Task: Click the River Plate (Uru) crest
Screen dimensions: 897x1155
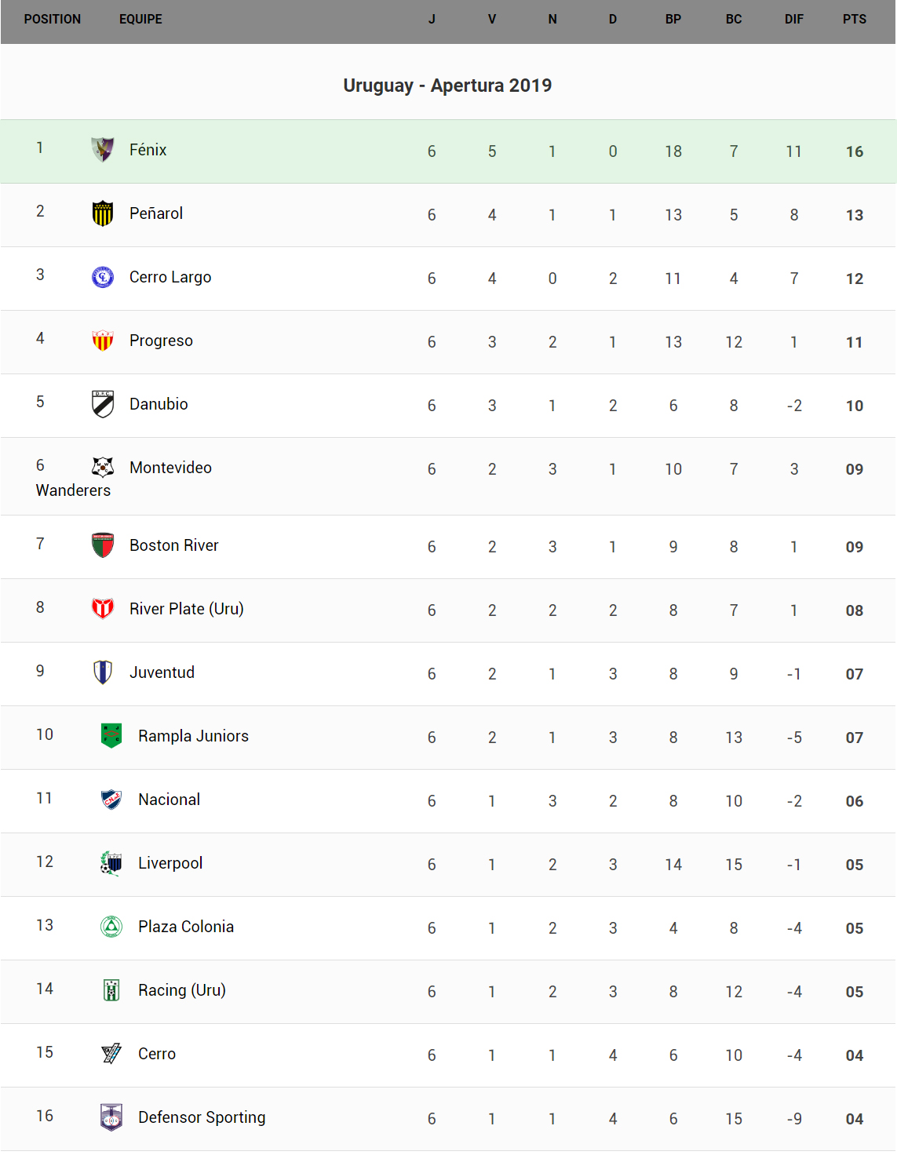Action: (103, 609)
